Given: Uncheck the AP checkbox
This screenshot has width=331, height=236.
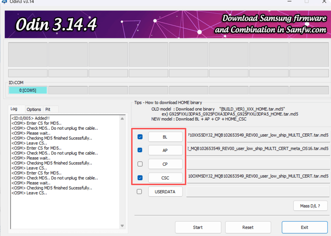Looking at the screenshot, I should (x=140, y=150).
